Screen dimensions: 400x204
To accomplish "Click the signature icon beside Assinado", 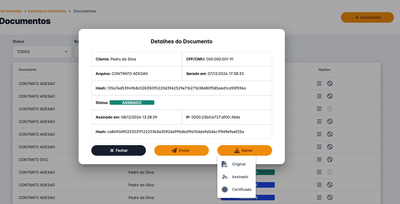I will coord(224,177).
